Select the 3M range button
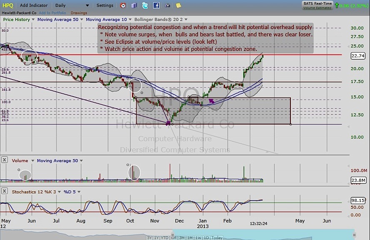 click(x=182, y=237)
